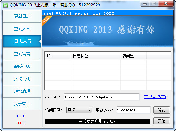Click the 小号SID input field
The height and width of the screenshot is (131, 176).
pyautogui.click(x=102, y=97)
